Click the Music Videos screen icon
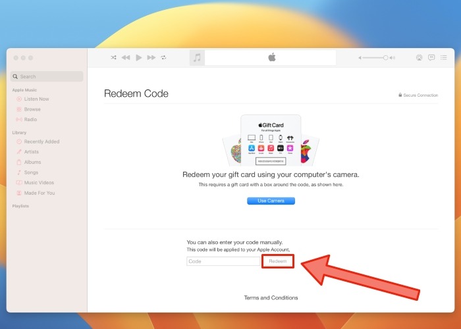The height and width of the screenshot is (329, 461). [x=19, y=182]
